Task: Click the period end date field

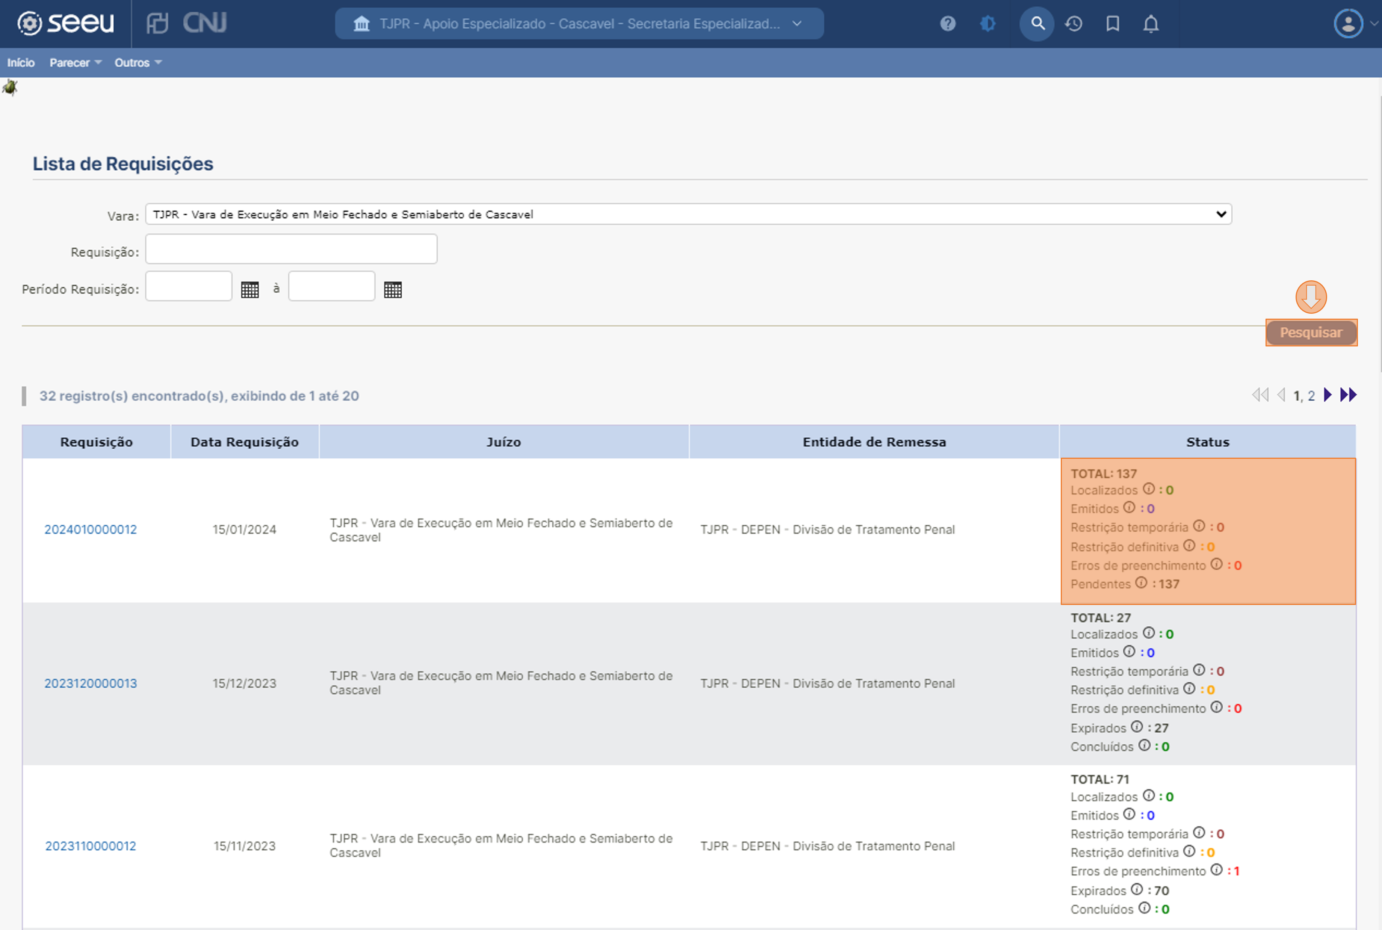Action: [331, 286]
